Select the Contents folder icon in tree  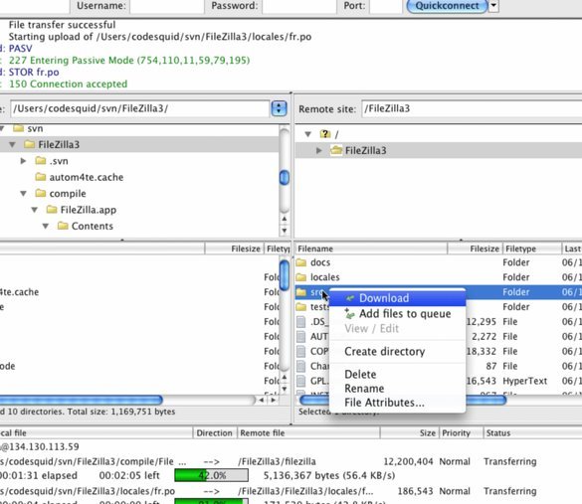click(63, 226)
